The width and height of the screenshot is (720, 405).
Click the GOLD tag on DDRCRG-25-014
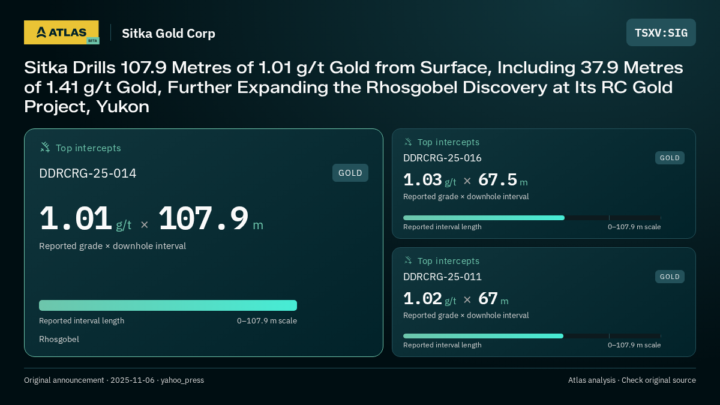(x=350, y=173)
